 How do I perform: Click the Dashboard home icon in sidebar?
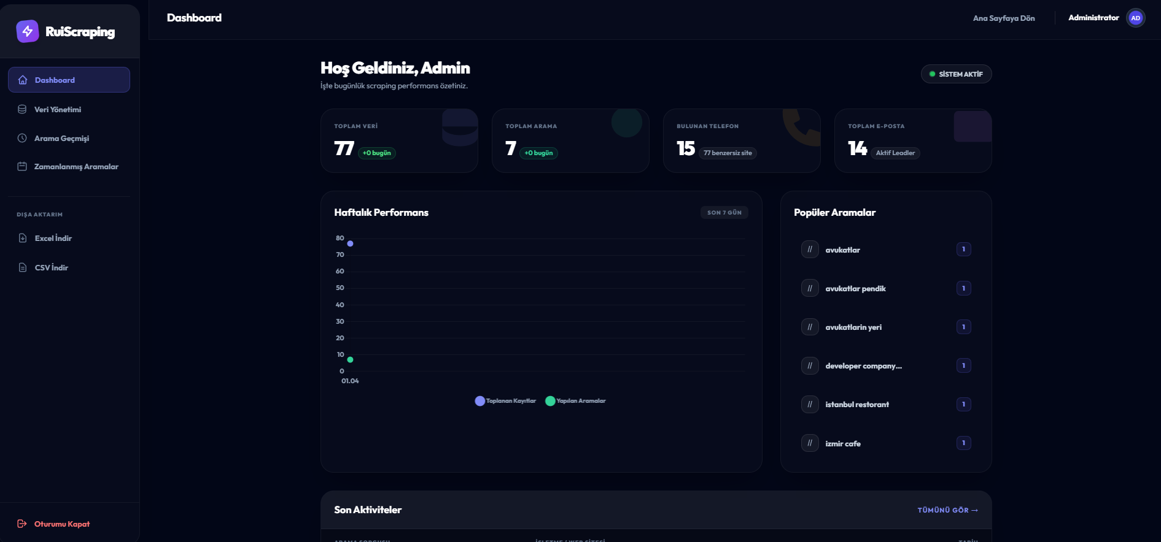(23, 80)
